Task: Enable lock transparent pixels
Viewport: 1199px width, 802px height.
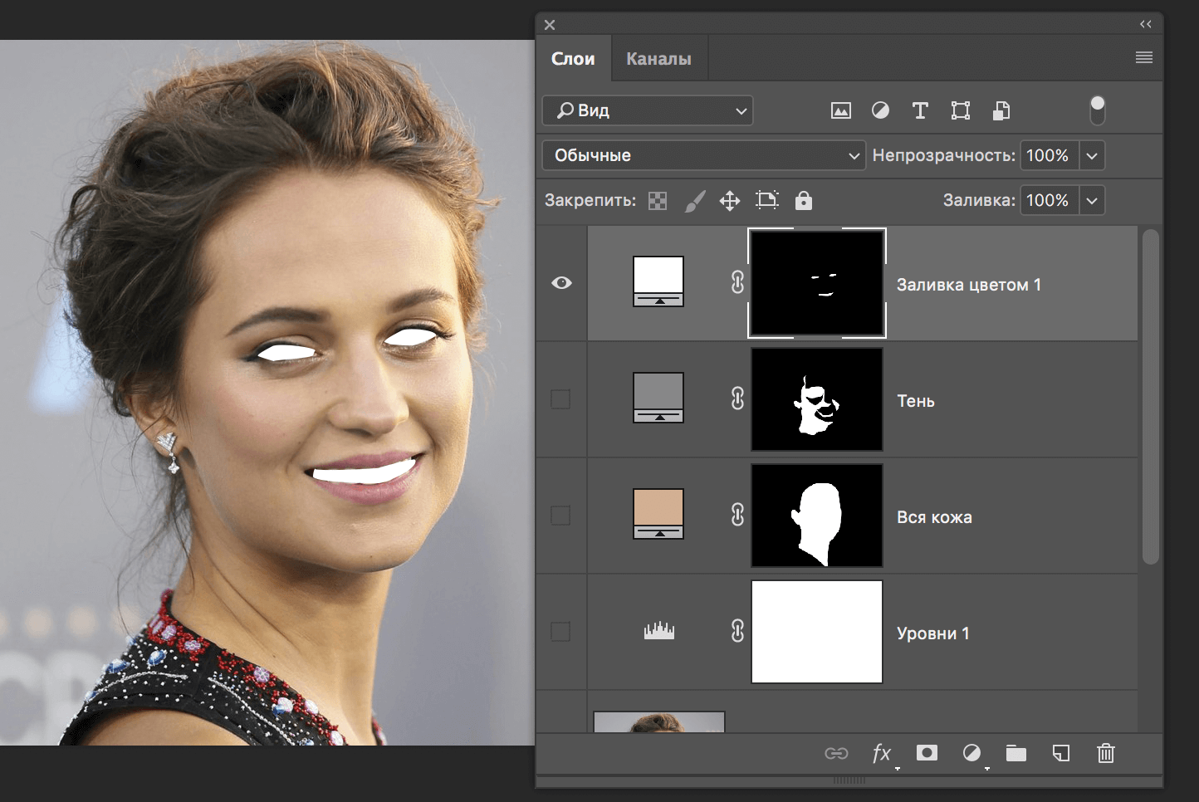Action: 657,200
